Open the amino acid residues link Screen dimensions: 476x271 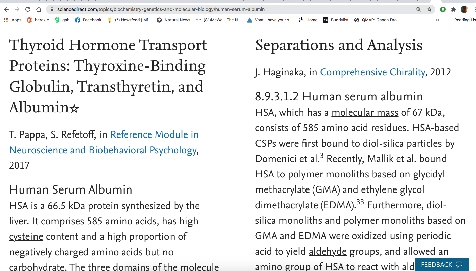(364, 128)
